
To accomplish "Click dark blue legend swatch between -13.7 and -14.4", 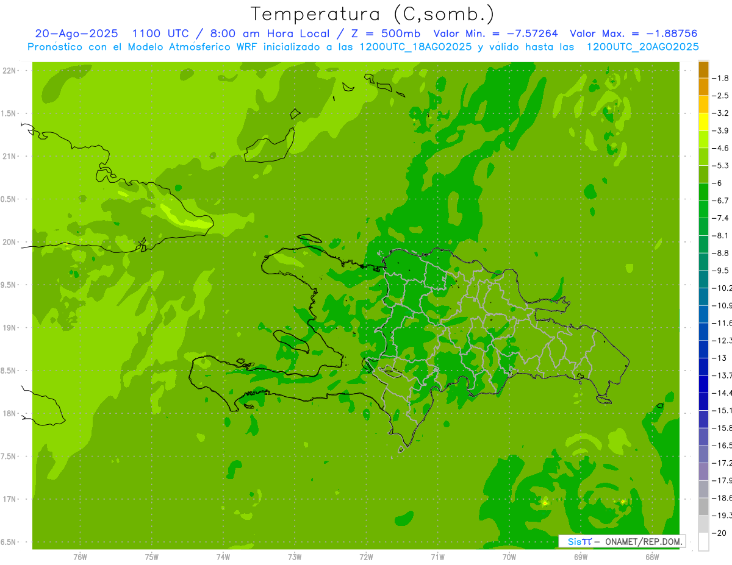I will pyautogui.click(x=703, y=384).
